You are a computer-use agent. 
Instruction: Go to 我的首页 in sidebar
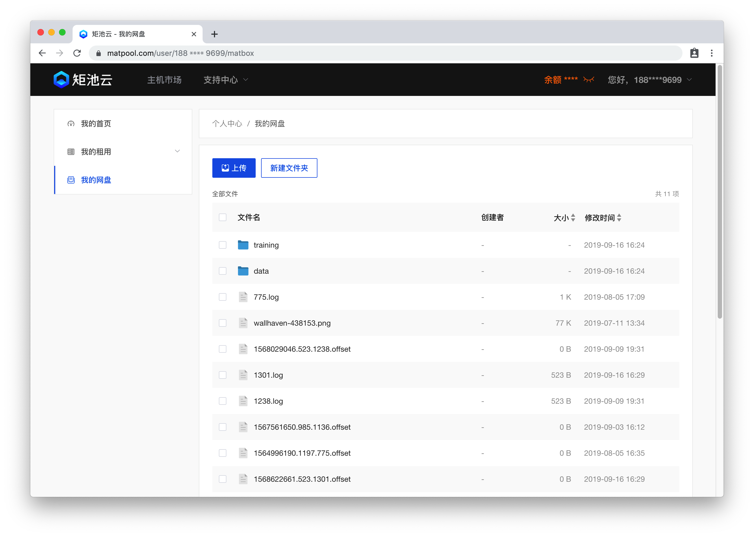[x=123, y=124]
